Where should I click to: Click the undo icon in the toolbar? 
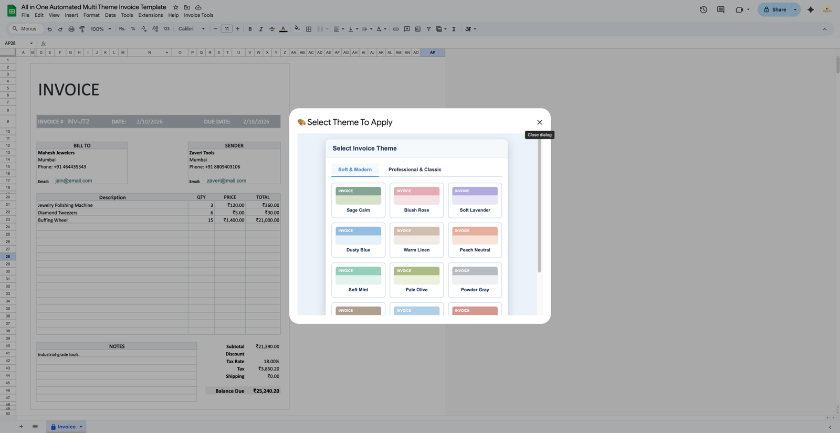tap(49, 29)
